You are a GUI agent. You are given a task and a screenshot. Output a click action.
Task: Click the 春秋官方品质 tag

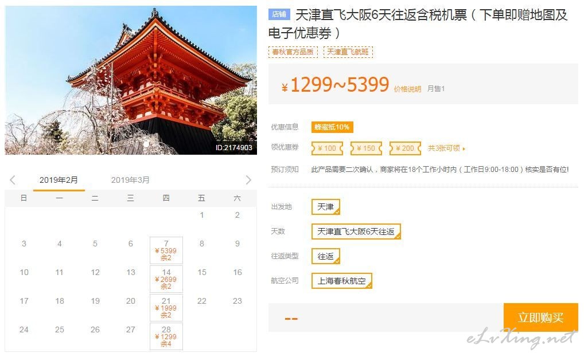tap(293, 52)
